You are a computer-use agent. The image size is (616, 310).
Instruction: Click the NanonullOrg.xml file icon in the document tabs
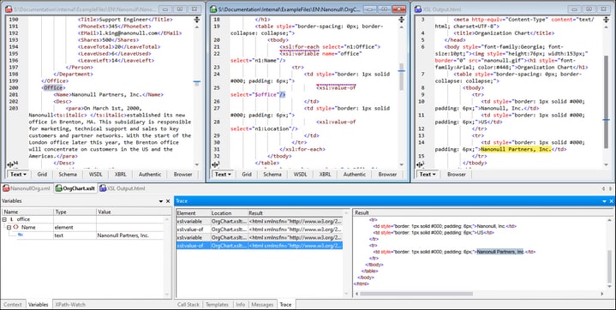pos(6,188)
